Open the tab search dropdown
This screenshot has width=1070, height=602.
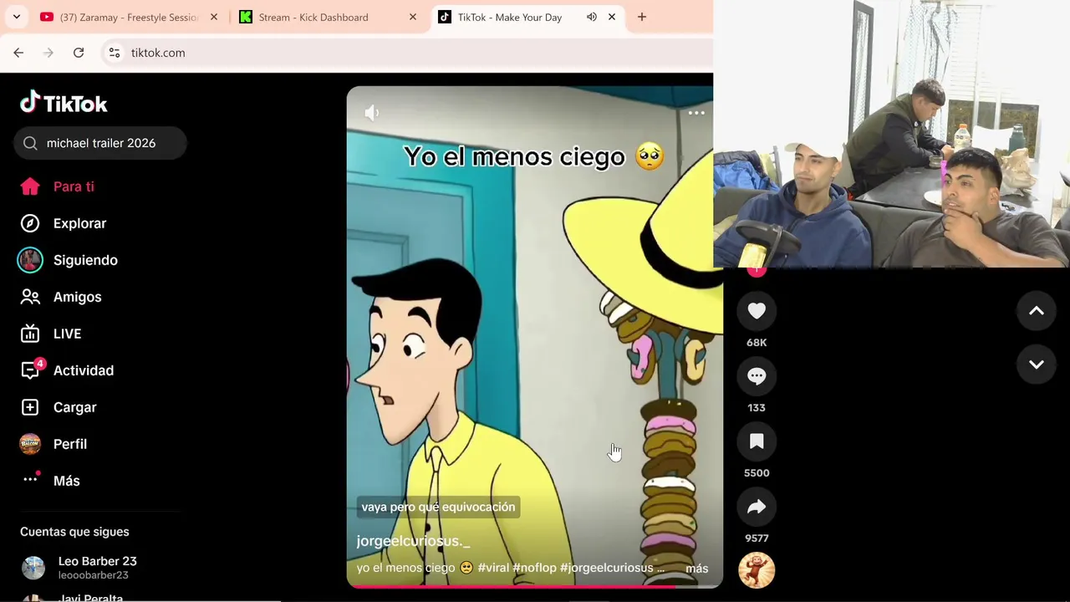coord(16,17)
